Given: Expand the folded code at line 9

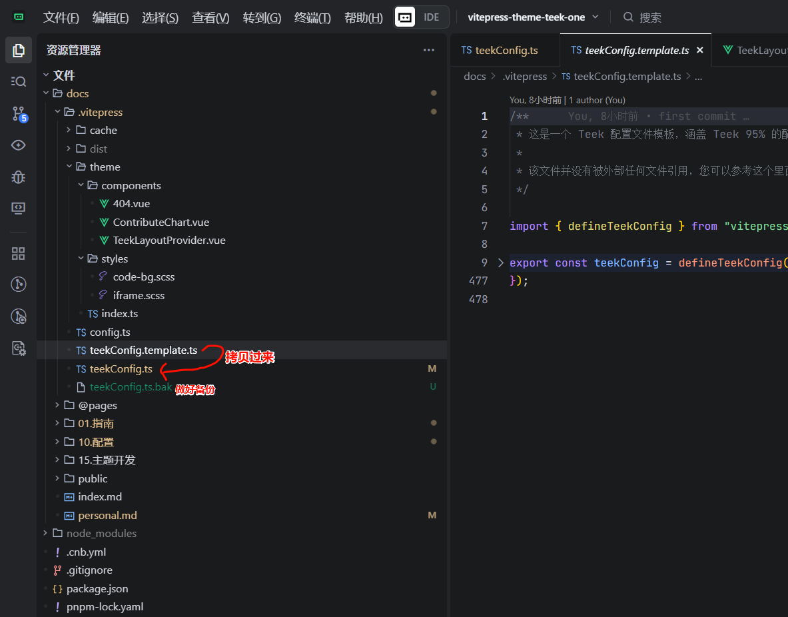Looking at the screenshot, I should point(501,263).
